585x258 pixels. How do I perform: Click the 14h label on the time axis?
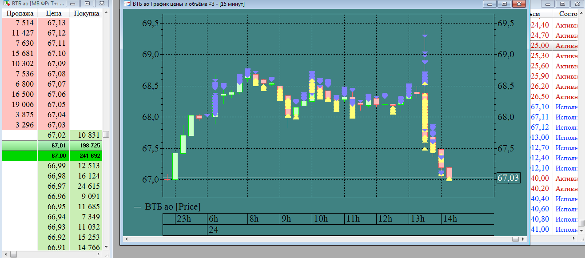pos(450,219)
